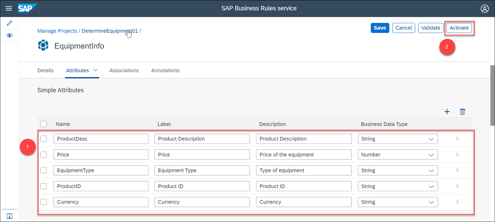
Task: Click the 'EquipmentInfo' page title
Action: 79,46
